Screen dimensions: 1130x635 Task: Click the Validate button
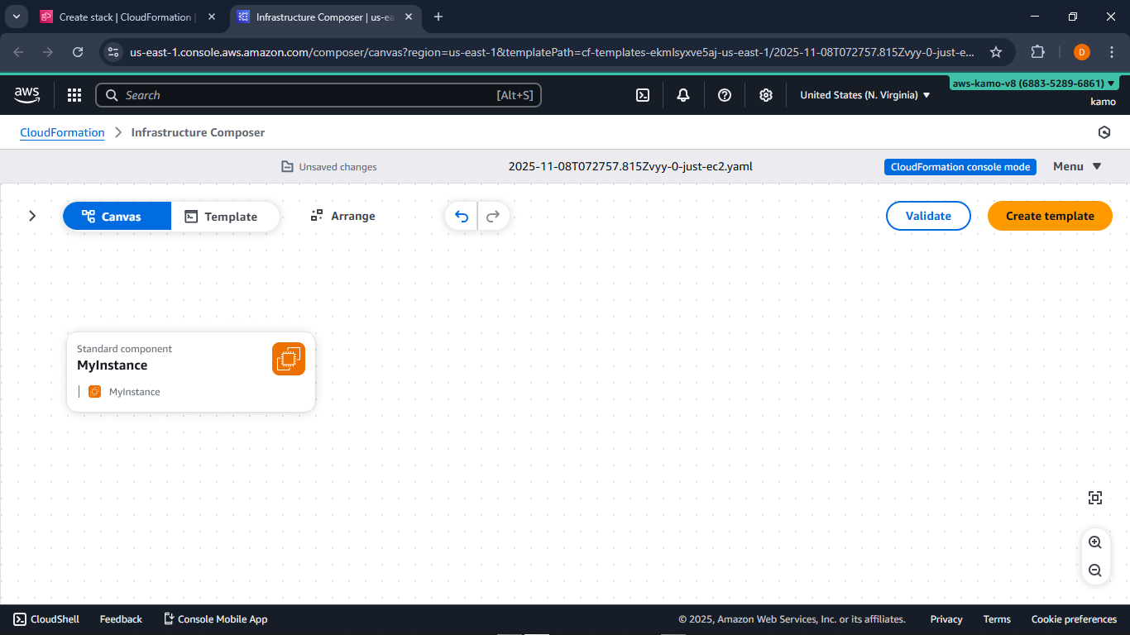928,216
